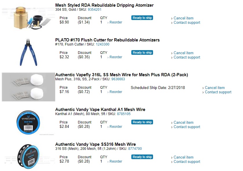The image size is (243, 171).
Task: Click the Mesh Styled RDA product thumbnail
Action: tap(28, 17)
